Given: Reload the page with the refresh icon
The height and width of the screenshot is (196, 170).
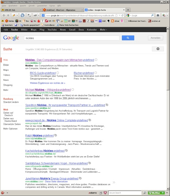Looking at the screenshot, I should (123, 15).
